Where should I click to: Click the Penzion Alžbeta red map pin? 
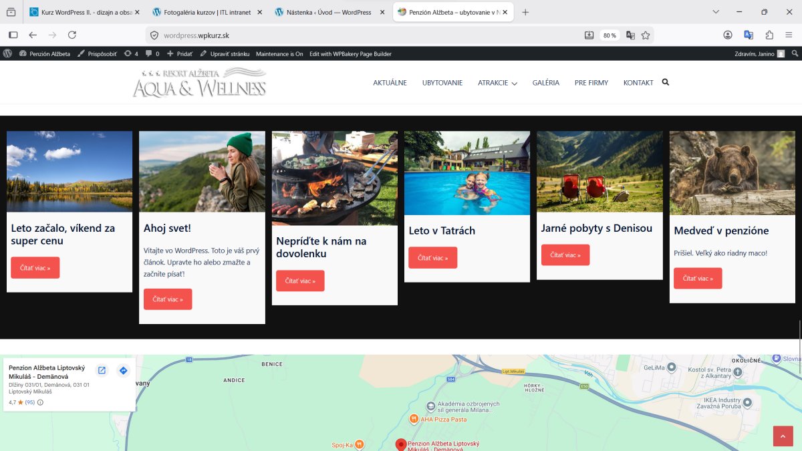point(400,445)
